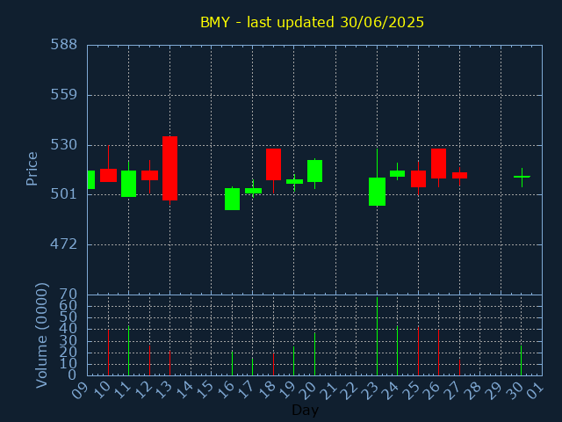The image size is (562, 422).
Task: Select the green candlestick for day 16
Action: tap(232, 199)
